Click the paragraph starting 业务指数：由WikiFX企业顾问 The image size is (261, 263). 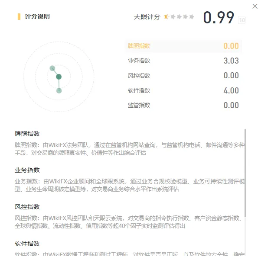coord(130,185)
